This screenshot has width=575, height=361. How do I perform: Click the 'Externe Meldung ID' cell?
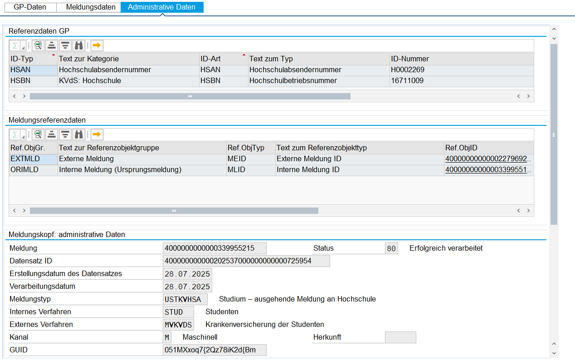[360, 159]
